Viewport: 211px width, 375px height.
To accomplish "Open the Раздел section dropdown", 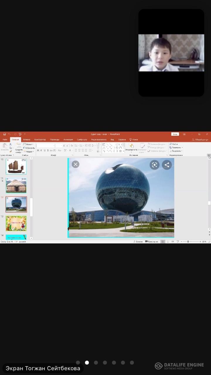I will [29, 151].
